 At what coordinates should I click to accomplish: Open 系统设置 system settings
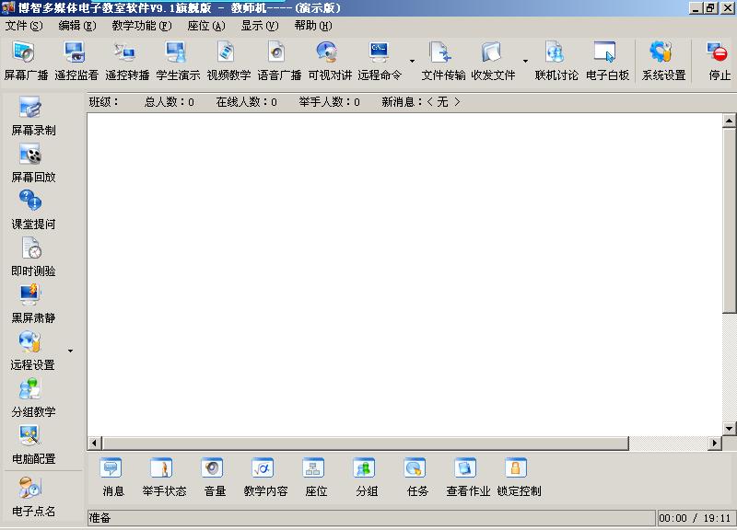663,61
